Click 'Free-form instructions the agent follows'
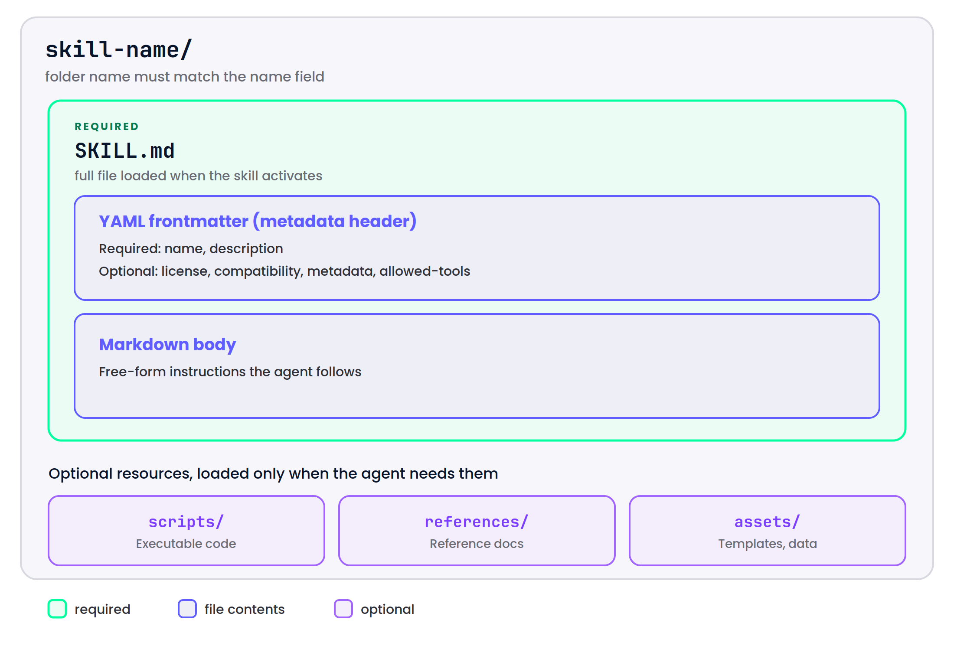Screen dimensions: 954x659 (x=230, y=372)
